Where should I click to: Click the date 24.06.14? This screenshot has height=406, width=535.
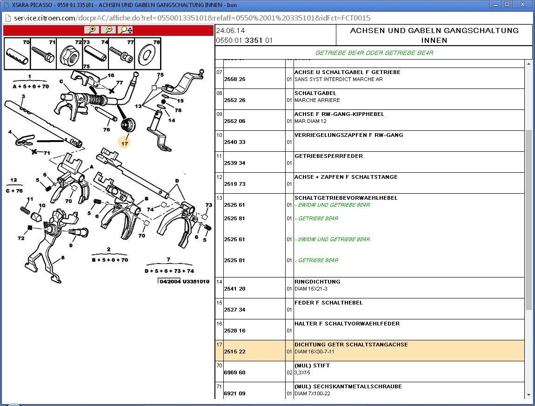coord(230,31)
